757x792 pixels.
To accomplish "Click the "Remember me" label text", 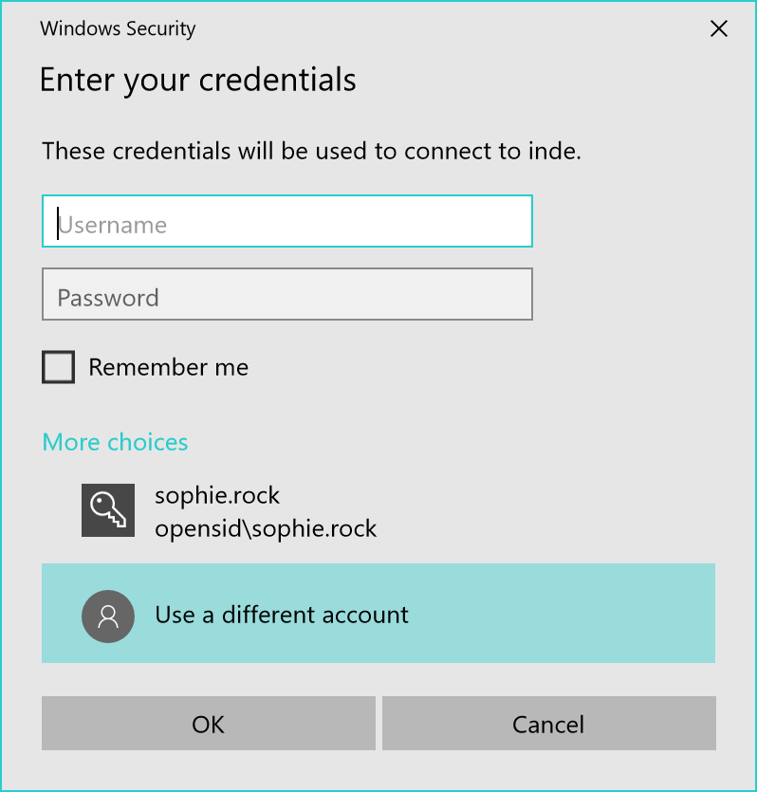I will click(168, 367).
